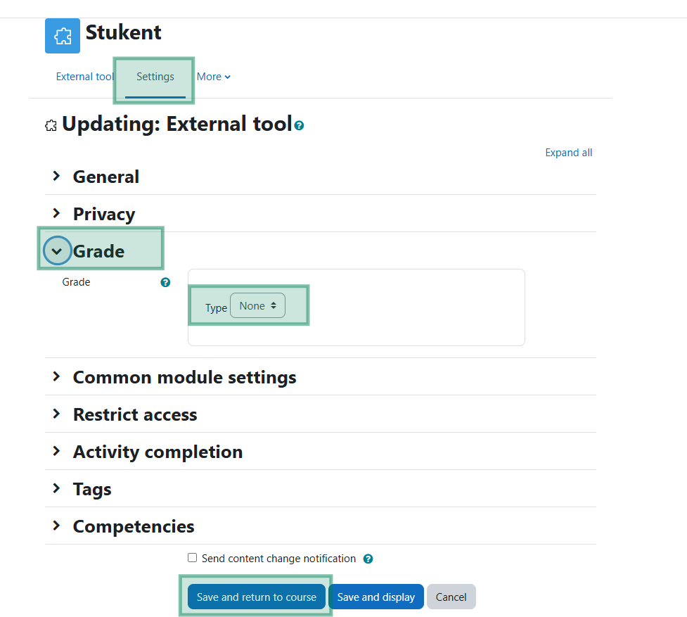Open help for Send content change notification
The width and height of the screenshot is (687, 617).
click(368, 559)
